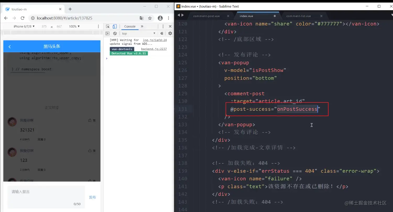Click the comment-post tag on line 129
This screenshot has width=393, height=212.
point(246,94)
